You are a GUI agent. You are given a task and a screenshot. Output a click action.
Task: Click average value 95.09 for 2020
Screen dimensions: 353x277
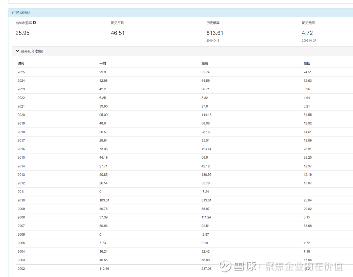[103, 115]
